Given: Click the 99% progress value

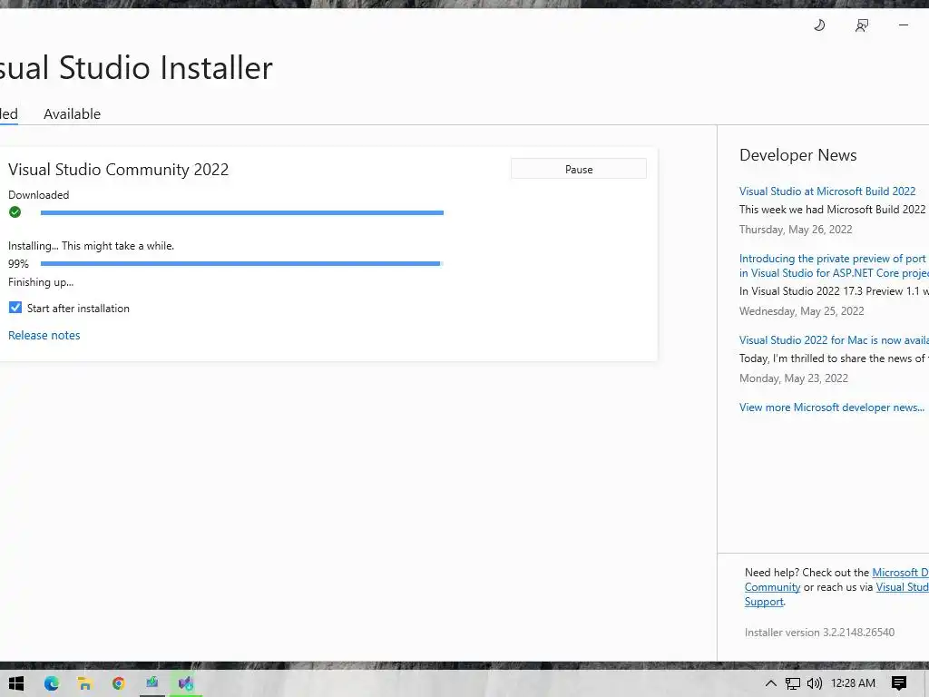Looking at the screenshot, I should coord(18,264).
